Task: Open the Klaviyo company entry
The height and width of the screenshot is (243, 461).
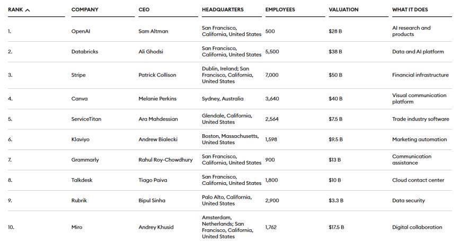Action: click(x=81, y=139)
